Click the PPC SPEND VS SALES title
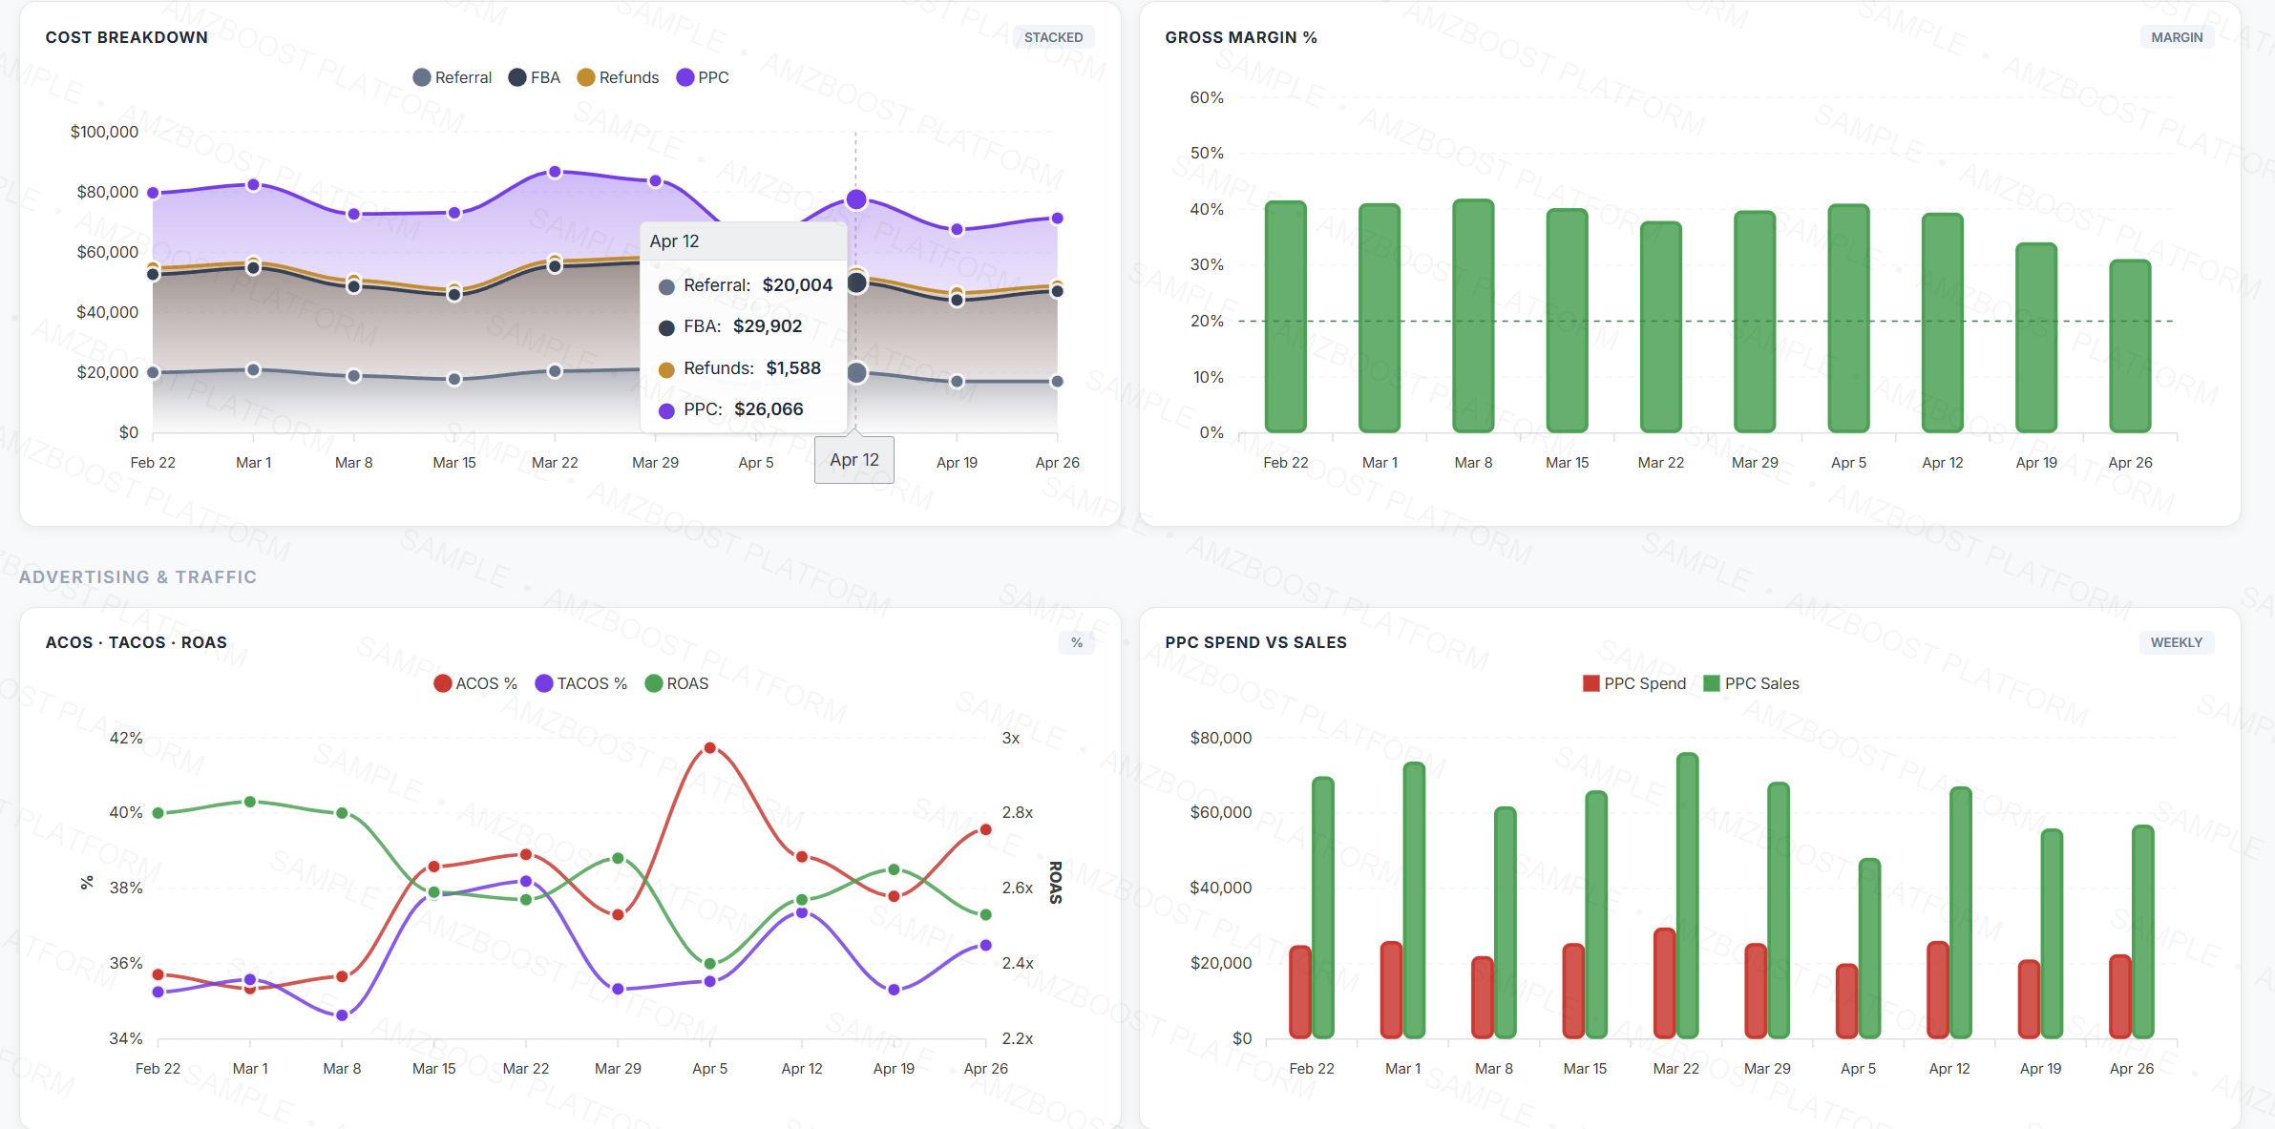The height and width of the screenshot is (1129, 2275). click(x=1256, y=642)
